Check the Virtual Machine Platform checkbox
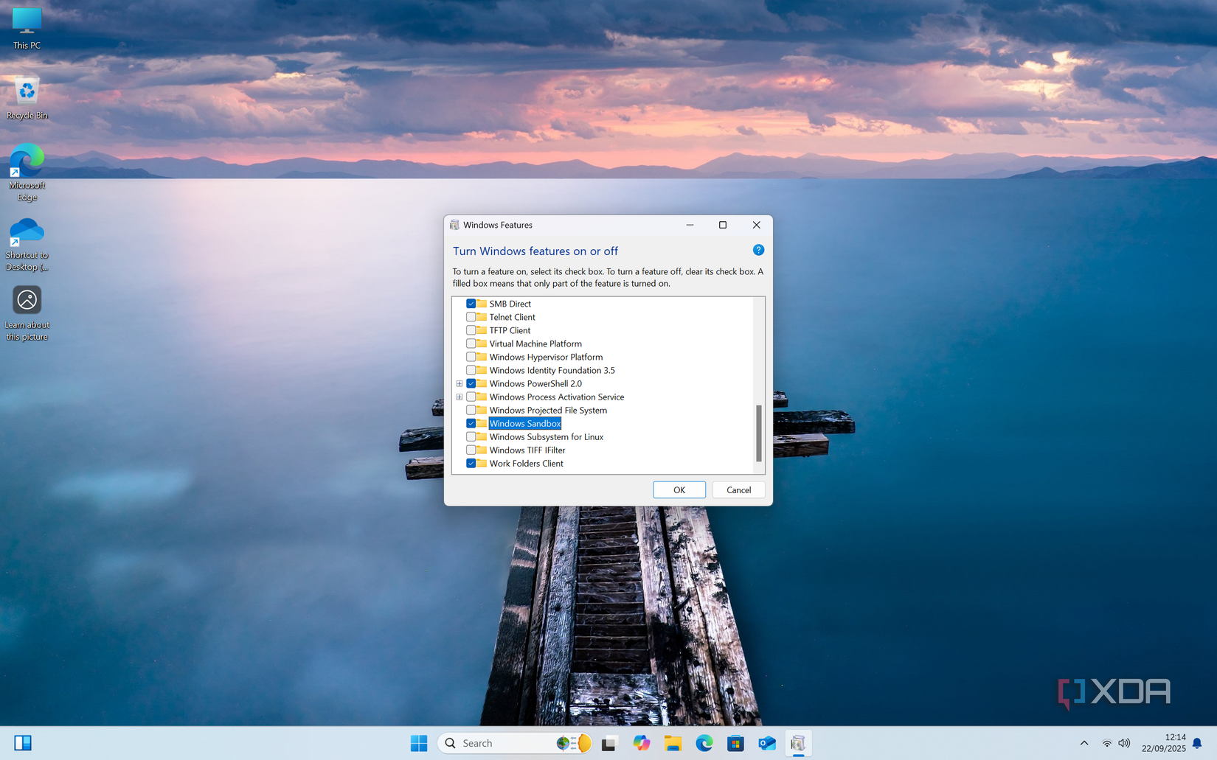The image size is (1217, 760). pyautogui.click(x=471, y=344)
